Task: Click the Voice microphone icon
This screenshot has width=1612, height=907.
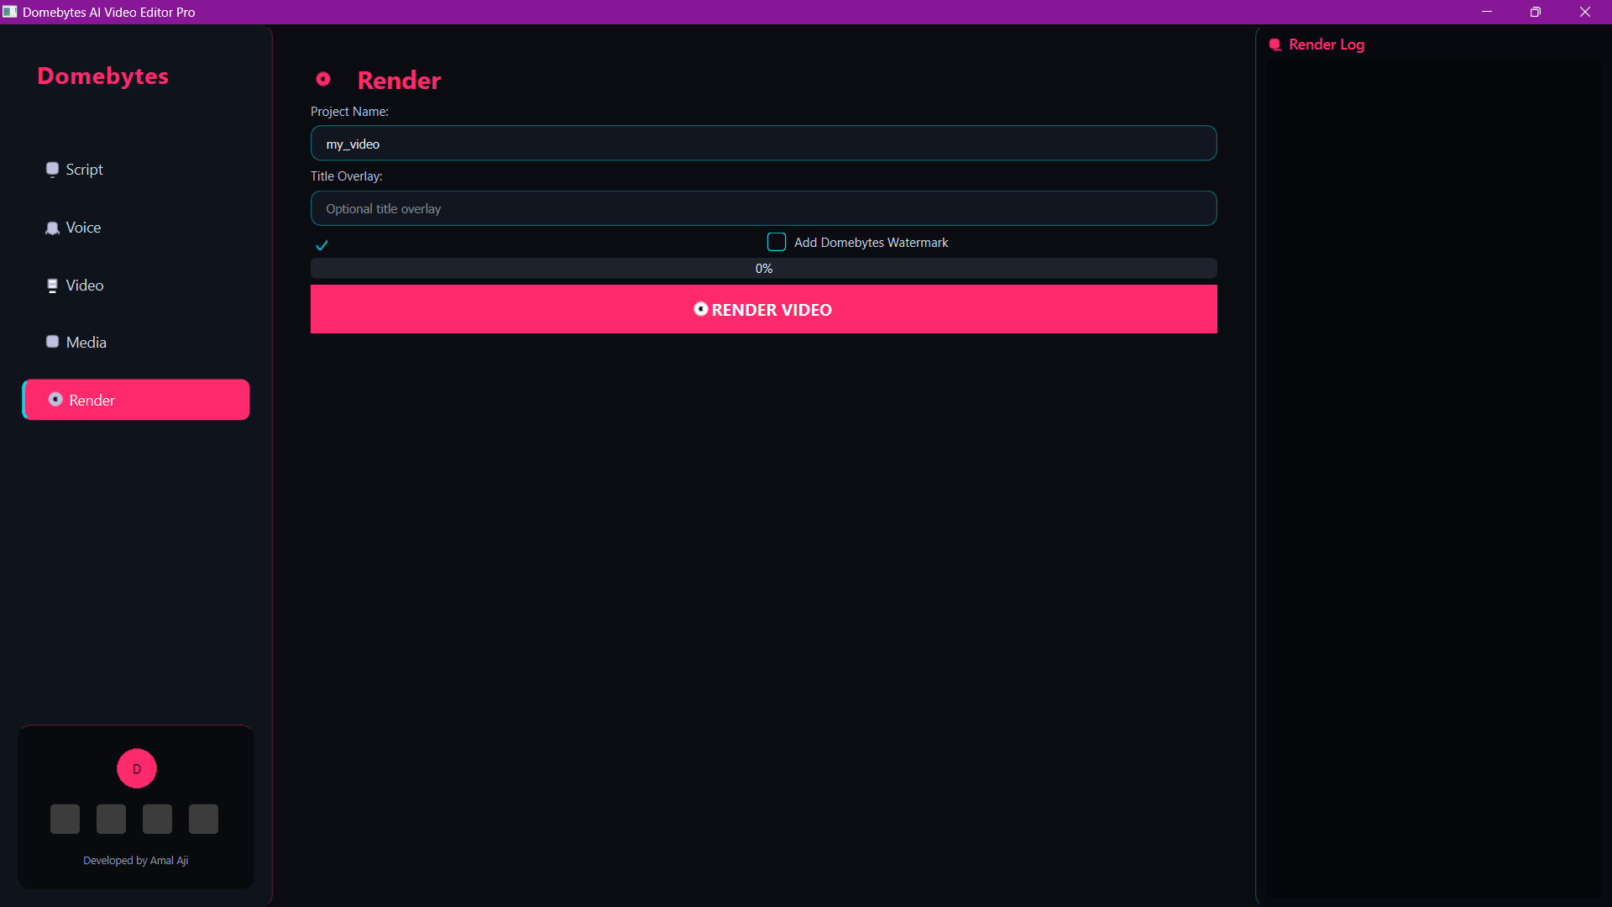Action: [x=52, y=228]
